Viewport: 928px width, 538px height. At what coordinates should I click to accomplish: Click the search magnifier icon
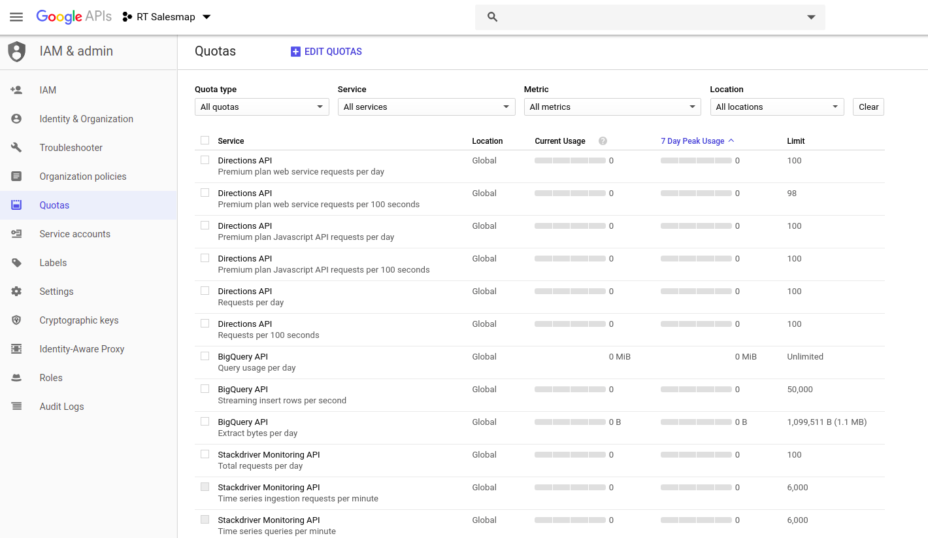[x=493, y=17]
